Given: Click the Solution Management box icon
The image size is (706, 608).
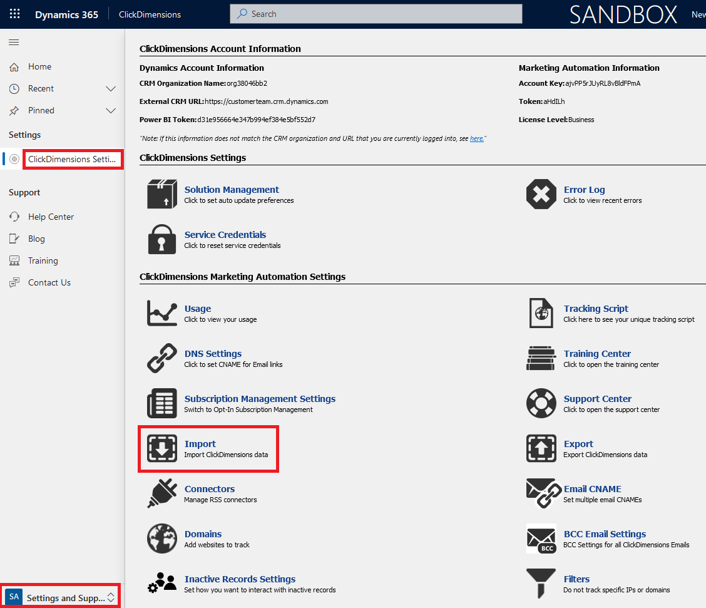Looking at the screenshot, I should [x=162, y=194].
